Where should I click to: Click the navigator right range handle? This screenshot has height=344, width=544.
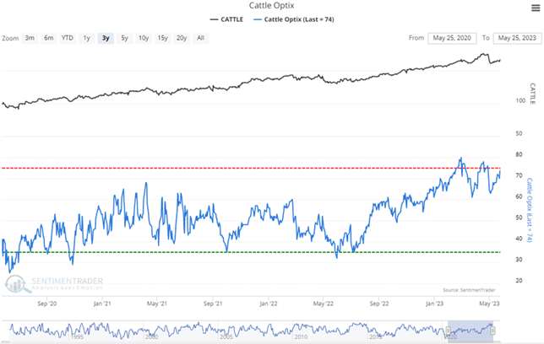coord(492,329)
